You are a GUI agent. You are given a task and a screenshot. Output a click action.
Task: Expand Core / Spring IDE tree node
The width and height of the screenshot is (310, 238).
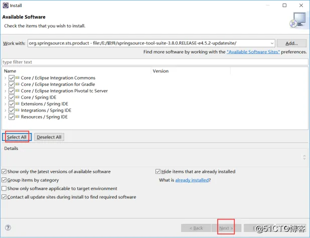coord(6,97)
